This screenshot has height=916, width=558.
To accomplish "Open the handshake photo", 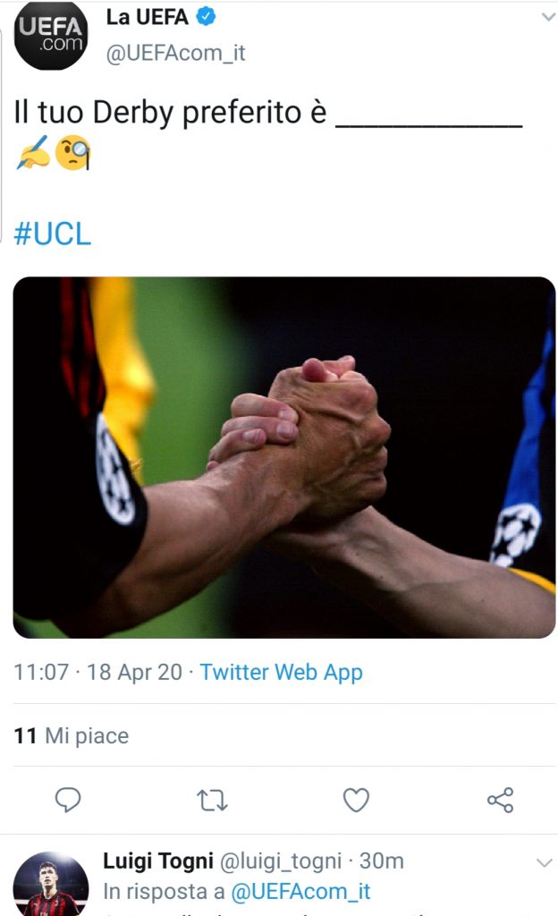I will pyautogui.click(x=284, y=457).
